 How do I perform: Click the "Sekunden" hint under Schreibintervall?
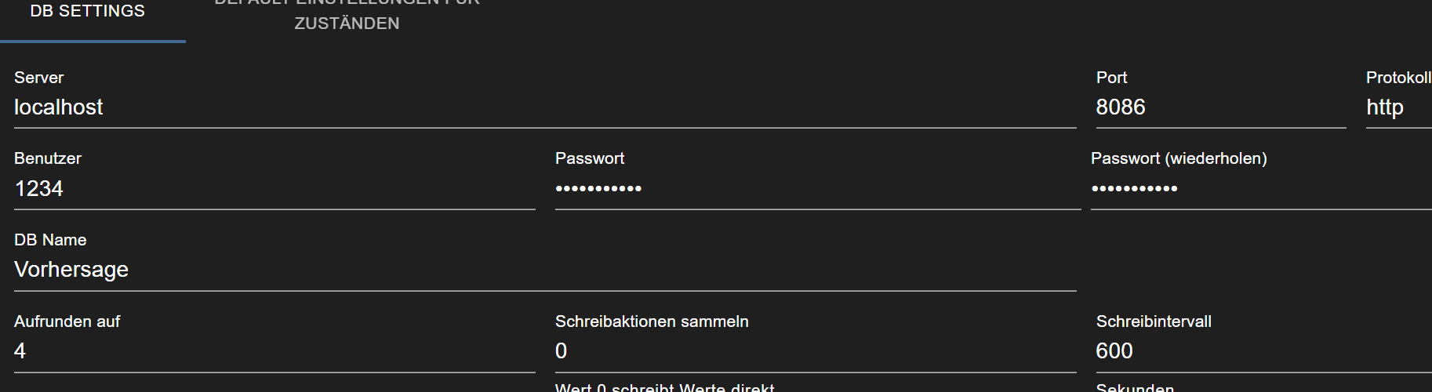(1135, 387)
